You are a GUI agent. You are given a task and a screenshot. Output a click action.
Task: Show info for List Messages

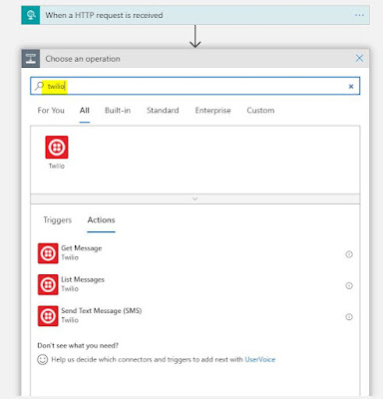[x=349, y=285]
